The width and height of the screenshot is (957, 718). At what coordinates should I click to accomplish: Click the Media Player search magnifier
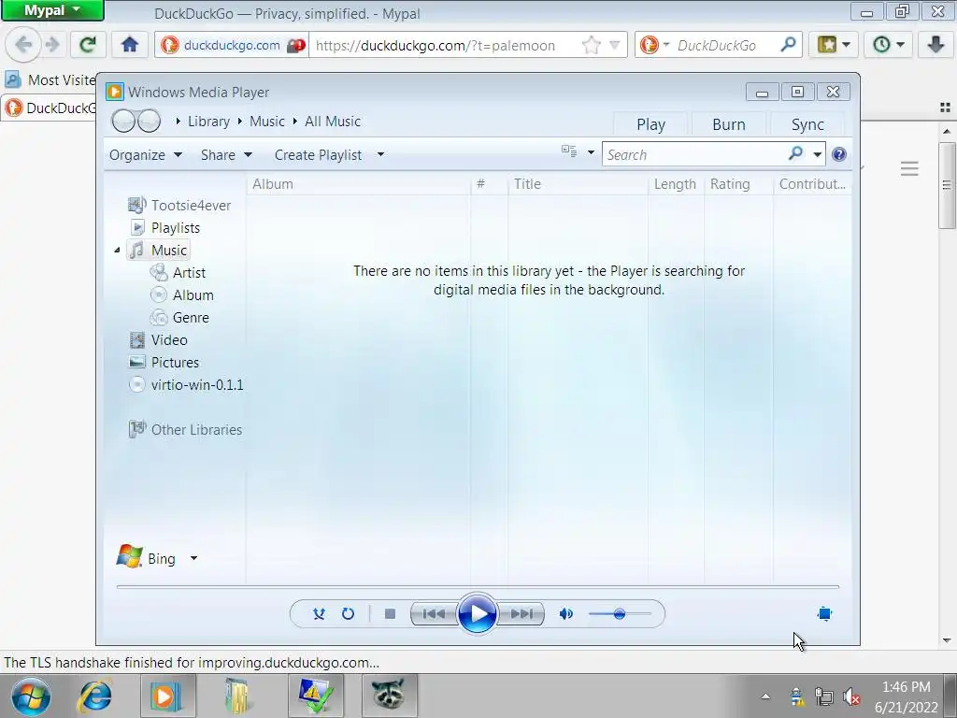(795, 154)
